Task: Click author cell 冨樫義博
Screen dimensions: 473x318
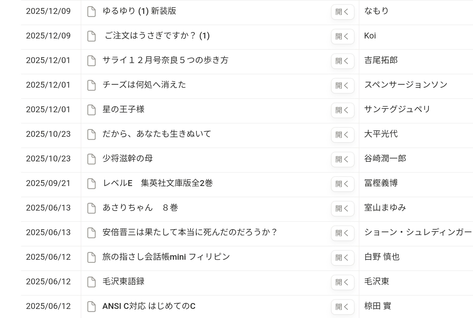Action: tap(381, 183)
